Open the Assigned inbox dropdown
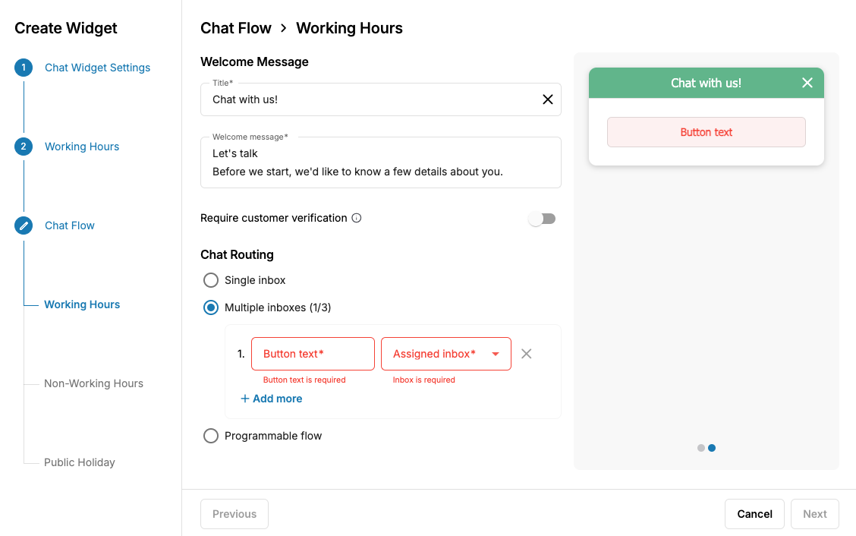Screen dimensions: 856x536 tap(446, 354)
